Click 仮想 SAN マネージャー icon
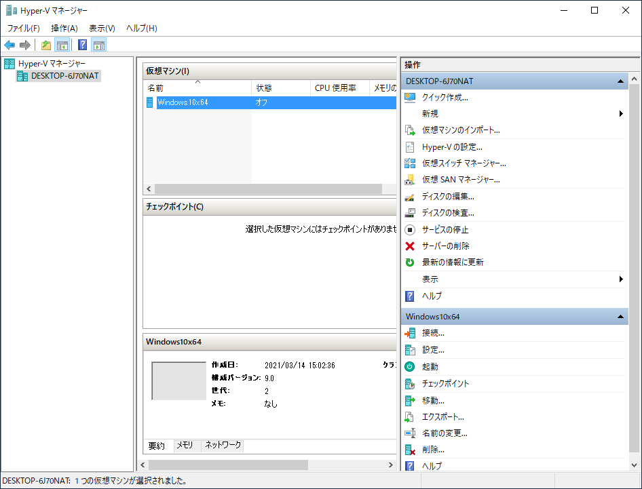 410,180
